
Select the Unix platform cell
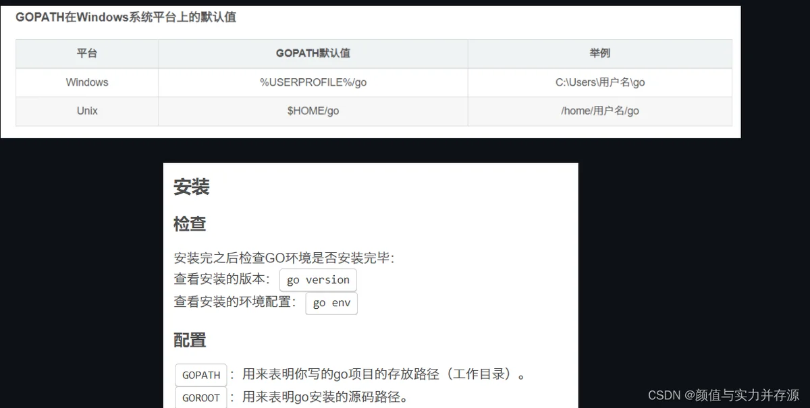point(87,111)
